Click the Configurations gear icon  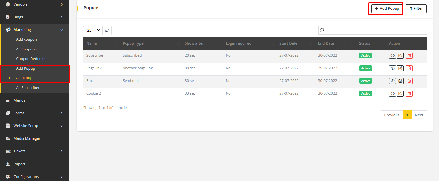click(8, 177)
